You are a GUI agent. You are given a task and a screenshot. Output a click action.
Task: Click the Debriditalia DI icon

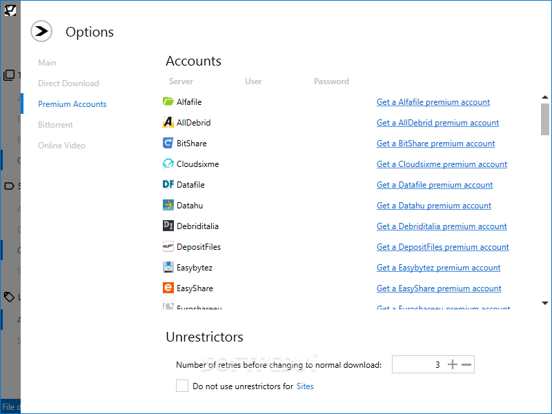tap(168, 226)
